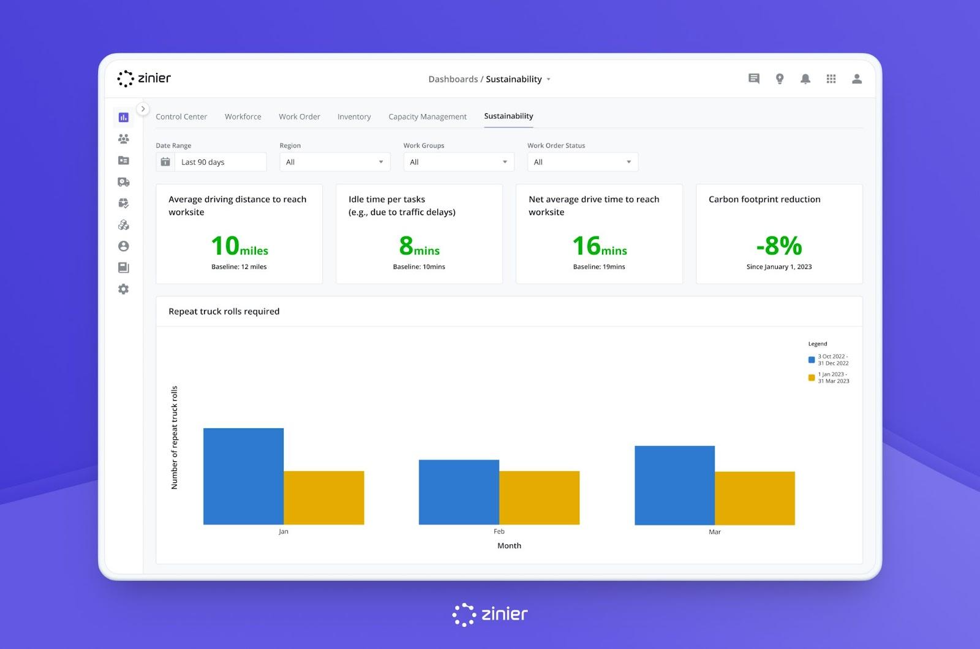Viewport: 980px width, 649px height.
Task: Click the Zinier logo in header
Action: (144, 78)
